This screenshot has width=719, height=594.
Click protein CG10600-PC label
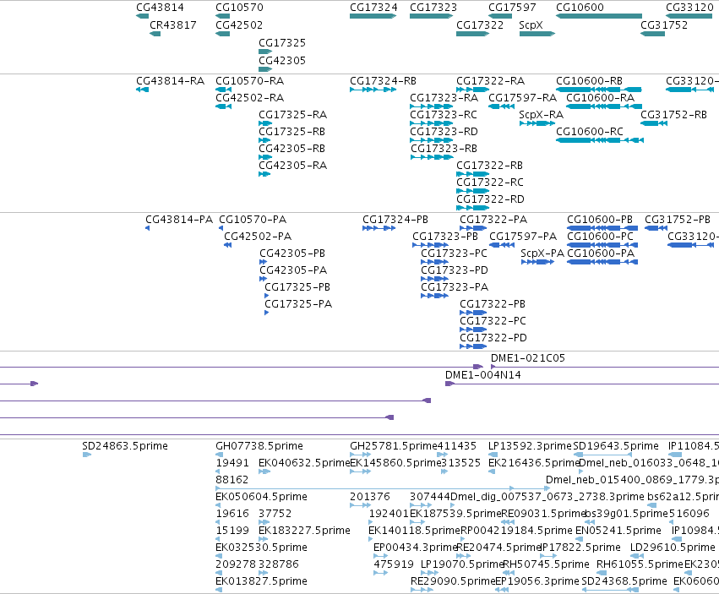pyautogui.click(x=600, y=237)
